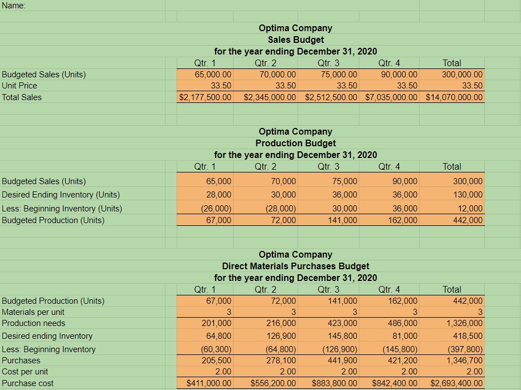521x390 pixels.
Task: Click the Purchases value 205,500 for Qtr. 1
Action: coord(204,360)
